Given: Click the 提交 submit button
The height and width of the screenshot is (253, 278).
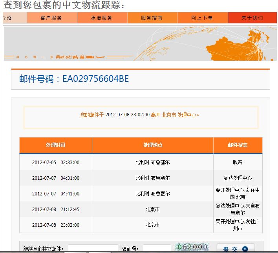Looking at the screenshot, I should (x=236, y=249).
